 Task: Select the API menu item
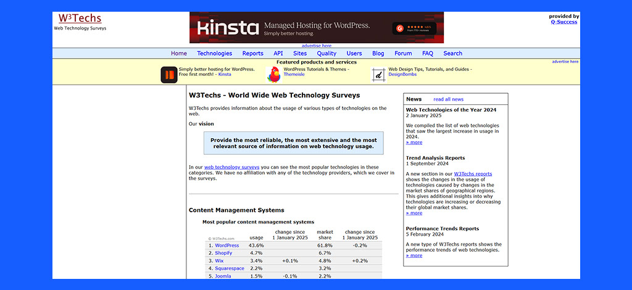point(278,53)
